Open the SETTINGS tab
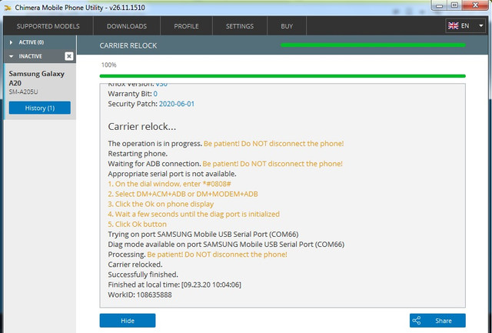 [240, 26]
